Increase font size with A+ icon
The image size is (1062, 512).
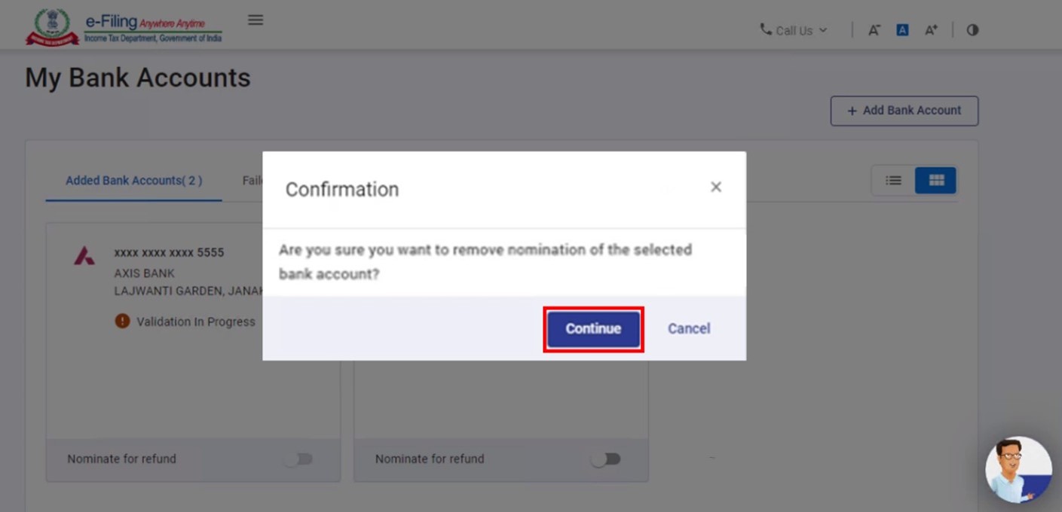click(x=932, y=30)
